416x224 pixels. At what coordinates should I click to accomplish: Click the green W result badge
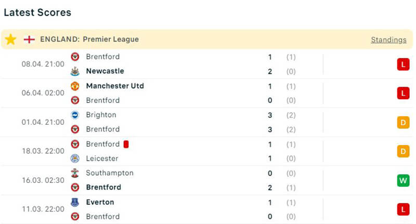click(403, 180)
